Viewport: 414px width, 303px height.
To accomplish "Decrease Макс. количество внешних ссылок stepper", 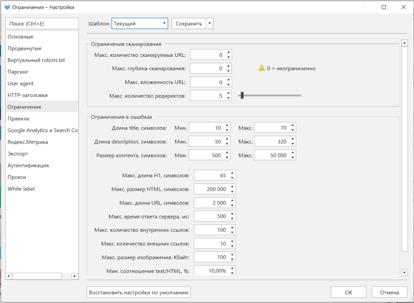I will coord(232,246).
